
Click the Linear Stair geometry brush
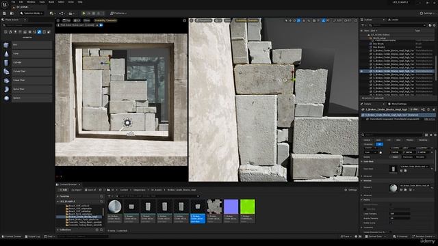(x=27, y=81)
